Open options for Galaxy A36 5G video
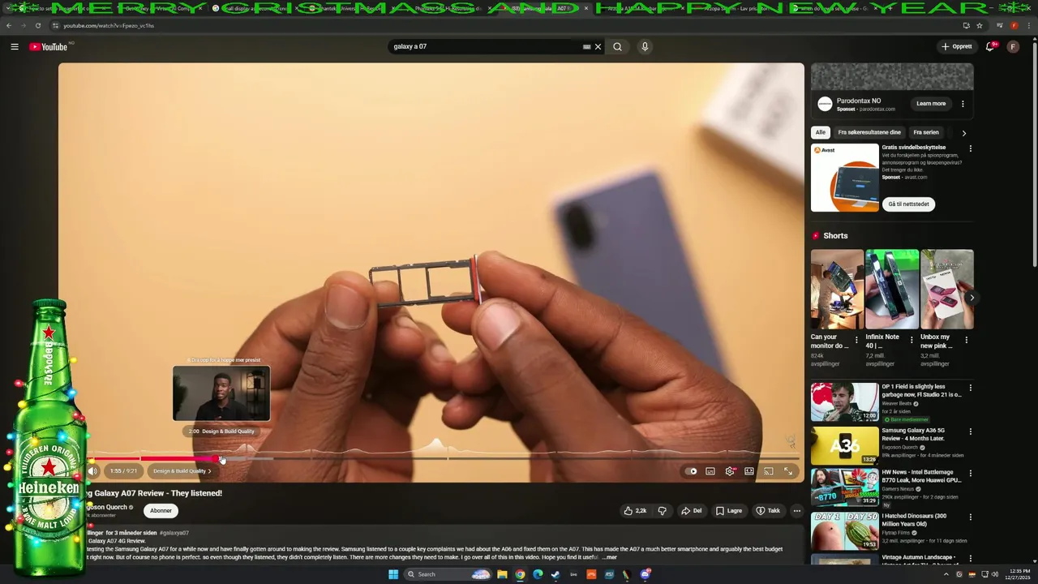This screenshot has width=1038, height=584. point(970,432)
